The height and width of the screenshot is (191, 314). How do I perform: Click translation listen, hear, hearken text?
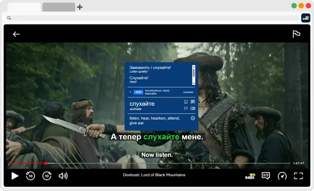pyautogui.click(x=154, y=121)
